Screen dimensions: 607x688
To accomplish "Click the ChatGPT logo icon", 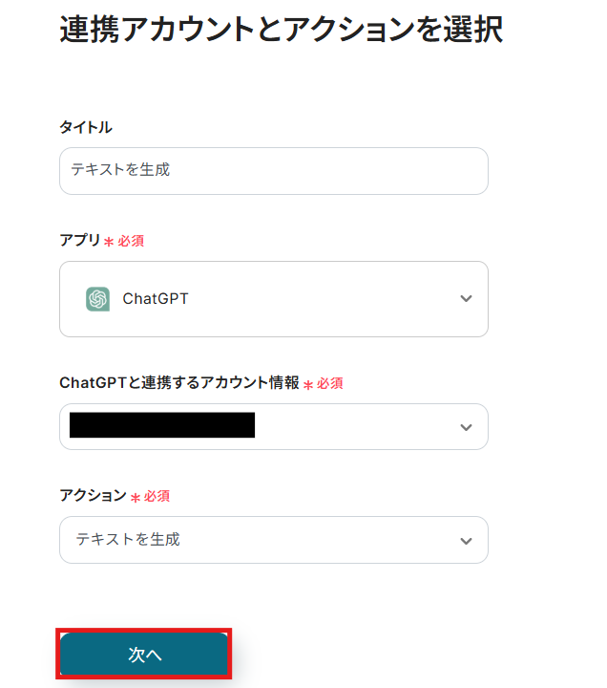I will (x=97, y=299).
